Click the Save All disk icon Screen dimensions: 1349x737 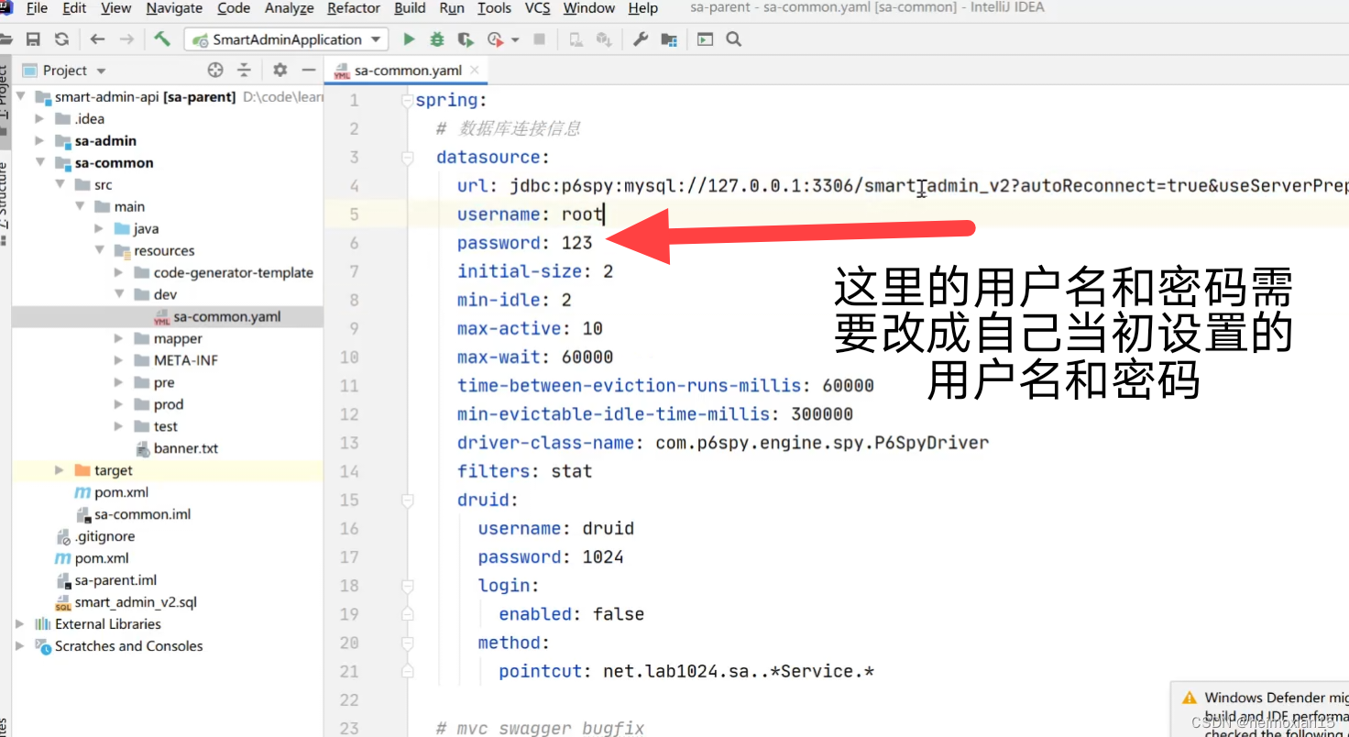[33, 39]
